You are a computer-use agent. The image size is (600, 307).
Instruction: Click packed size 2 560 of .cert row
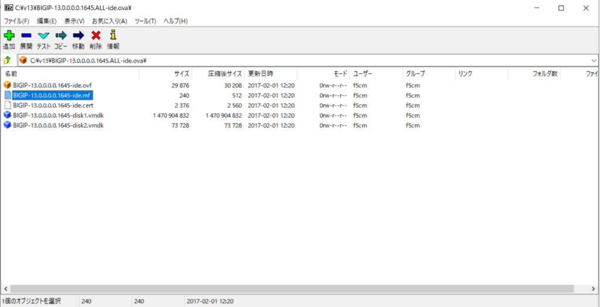[235, 105]
